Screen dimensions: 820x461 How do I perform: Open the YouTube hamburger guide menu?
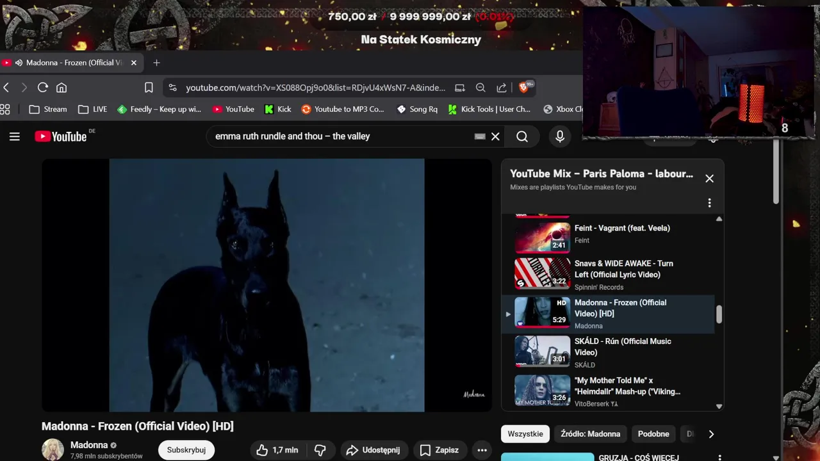(14, 136)
